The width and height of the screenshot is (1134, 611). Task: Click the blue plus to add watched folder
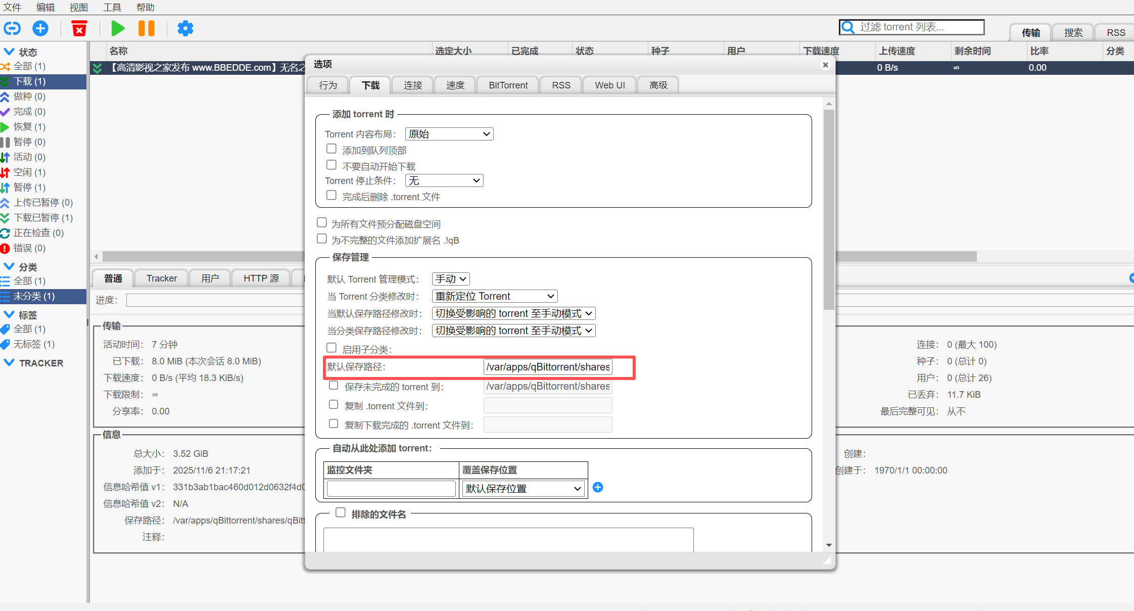tap(598, 487)
